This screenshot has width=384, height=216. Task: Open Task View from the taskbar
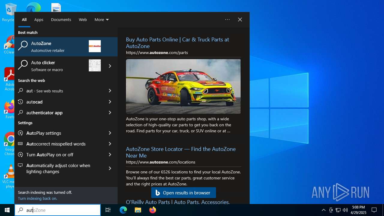(108, 210)
